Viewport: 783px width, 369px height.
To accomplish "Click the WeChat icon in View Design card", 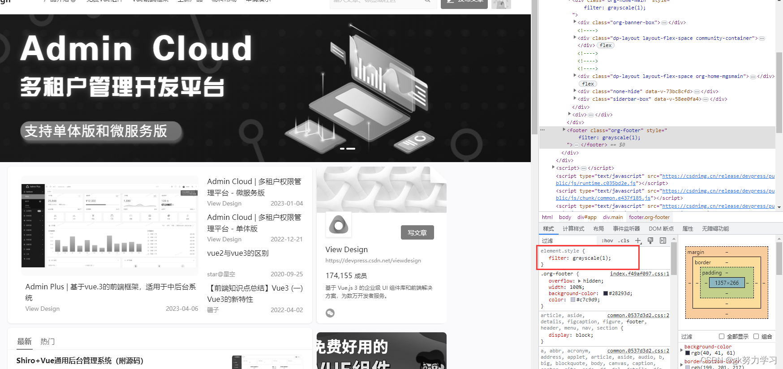I will pyautogui.click(x=330, y=313).
